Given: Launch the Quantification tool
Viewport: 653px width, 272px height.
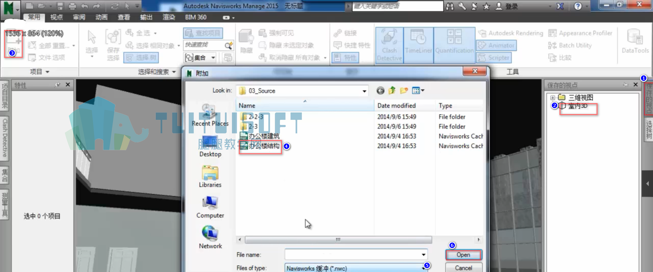Looking at the screenshot, I should coord(454,45).
